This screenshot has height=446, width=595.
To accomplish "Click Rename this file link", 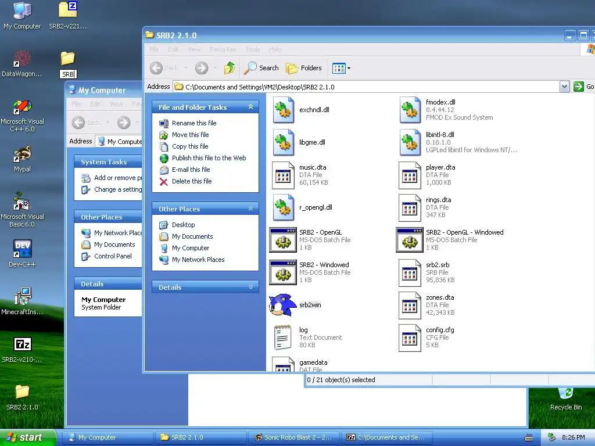I will [x=194, y=123].
